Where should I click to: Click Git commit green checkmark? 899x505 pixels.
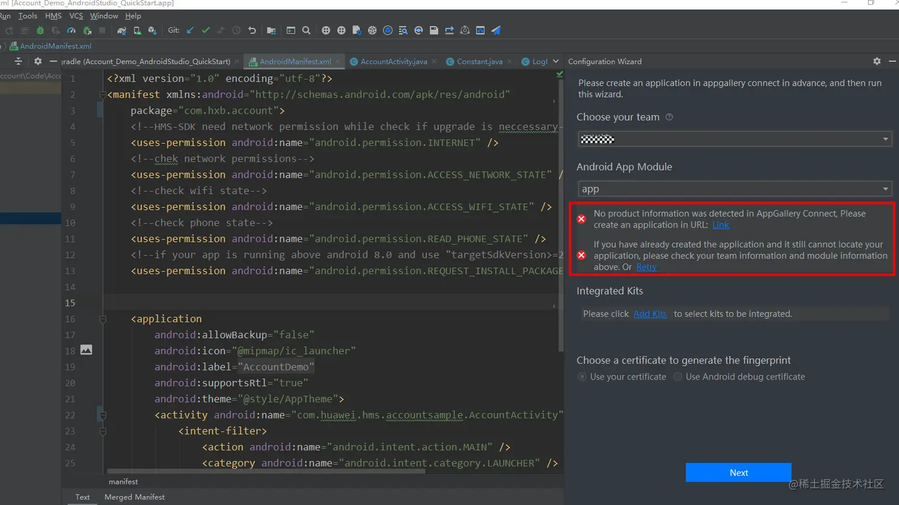coord(206,30)
